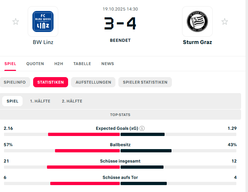Screen dimensions: 248x192
Task: Select full match Spiel stats filter
Action: [12, 101]
